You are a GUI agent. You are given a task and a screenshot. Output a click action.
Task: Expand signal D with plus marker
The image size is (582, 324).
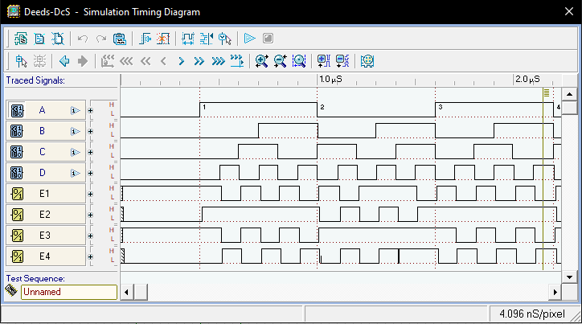91,173
